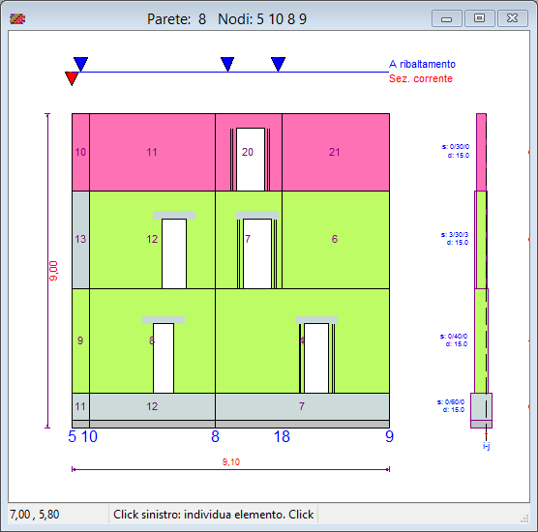Select pink wall panel 11 on top floor
This screenshot has width=538, height=532.
click(152, 152)
